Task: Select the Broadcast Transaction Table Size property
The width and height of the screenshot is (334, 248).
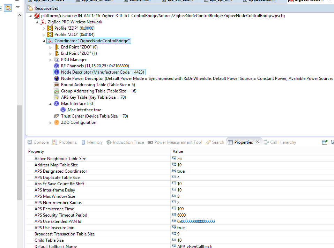Action: pyautogui.click(x=65, y=234)
